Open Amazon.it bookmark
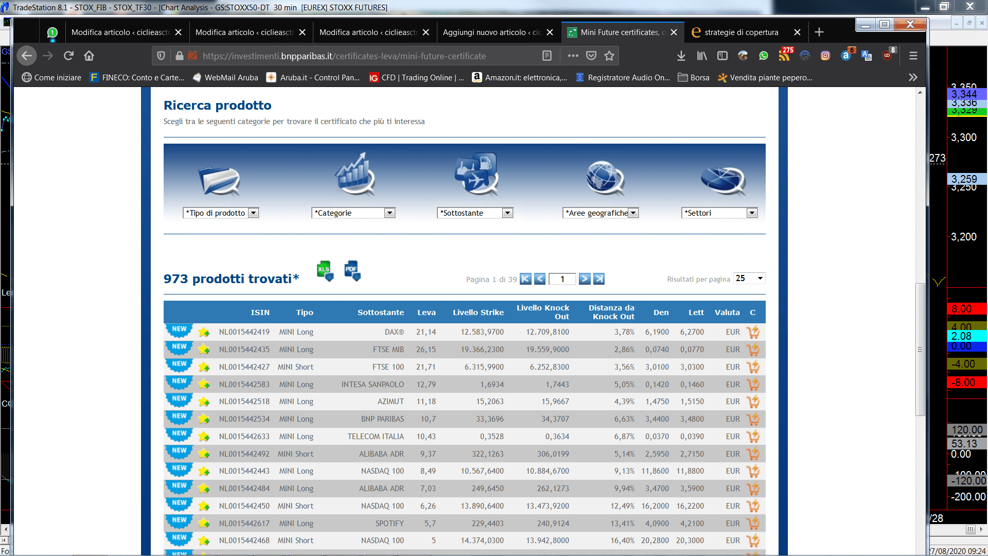The width and height of the screenshot is (988, 556). pyautogui.click(x=520, y=78)
